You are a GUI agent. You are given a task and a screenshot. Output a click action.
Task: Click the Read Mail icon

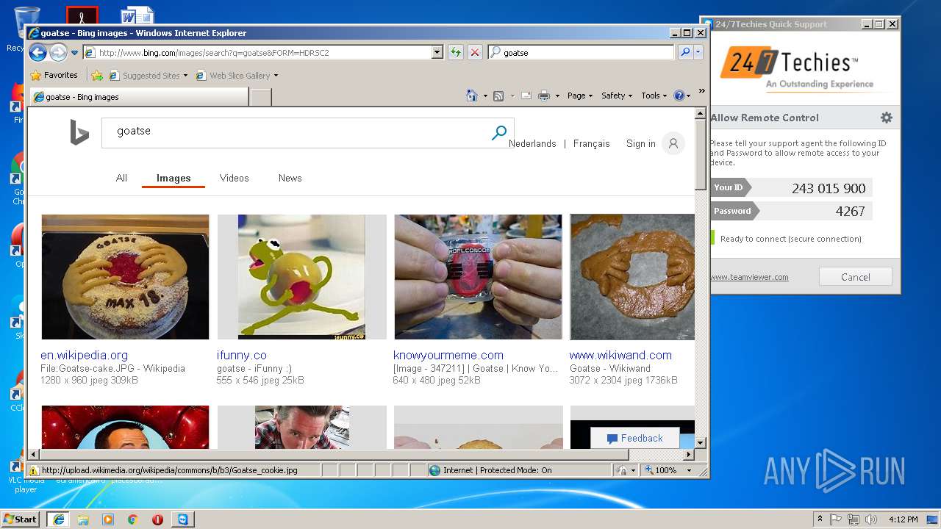(x=526, y=96)
